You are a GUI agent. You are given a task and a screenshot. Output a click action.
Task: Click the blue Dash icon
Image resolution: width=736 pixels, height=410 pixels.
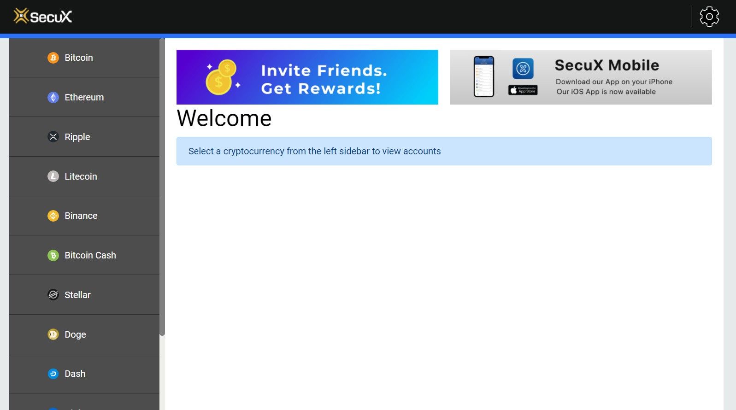coord(53,374)
